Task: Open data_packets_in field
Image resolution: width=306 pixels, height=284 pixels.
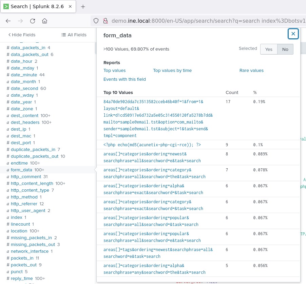Action: (x=28, y=48)
